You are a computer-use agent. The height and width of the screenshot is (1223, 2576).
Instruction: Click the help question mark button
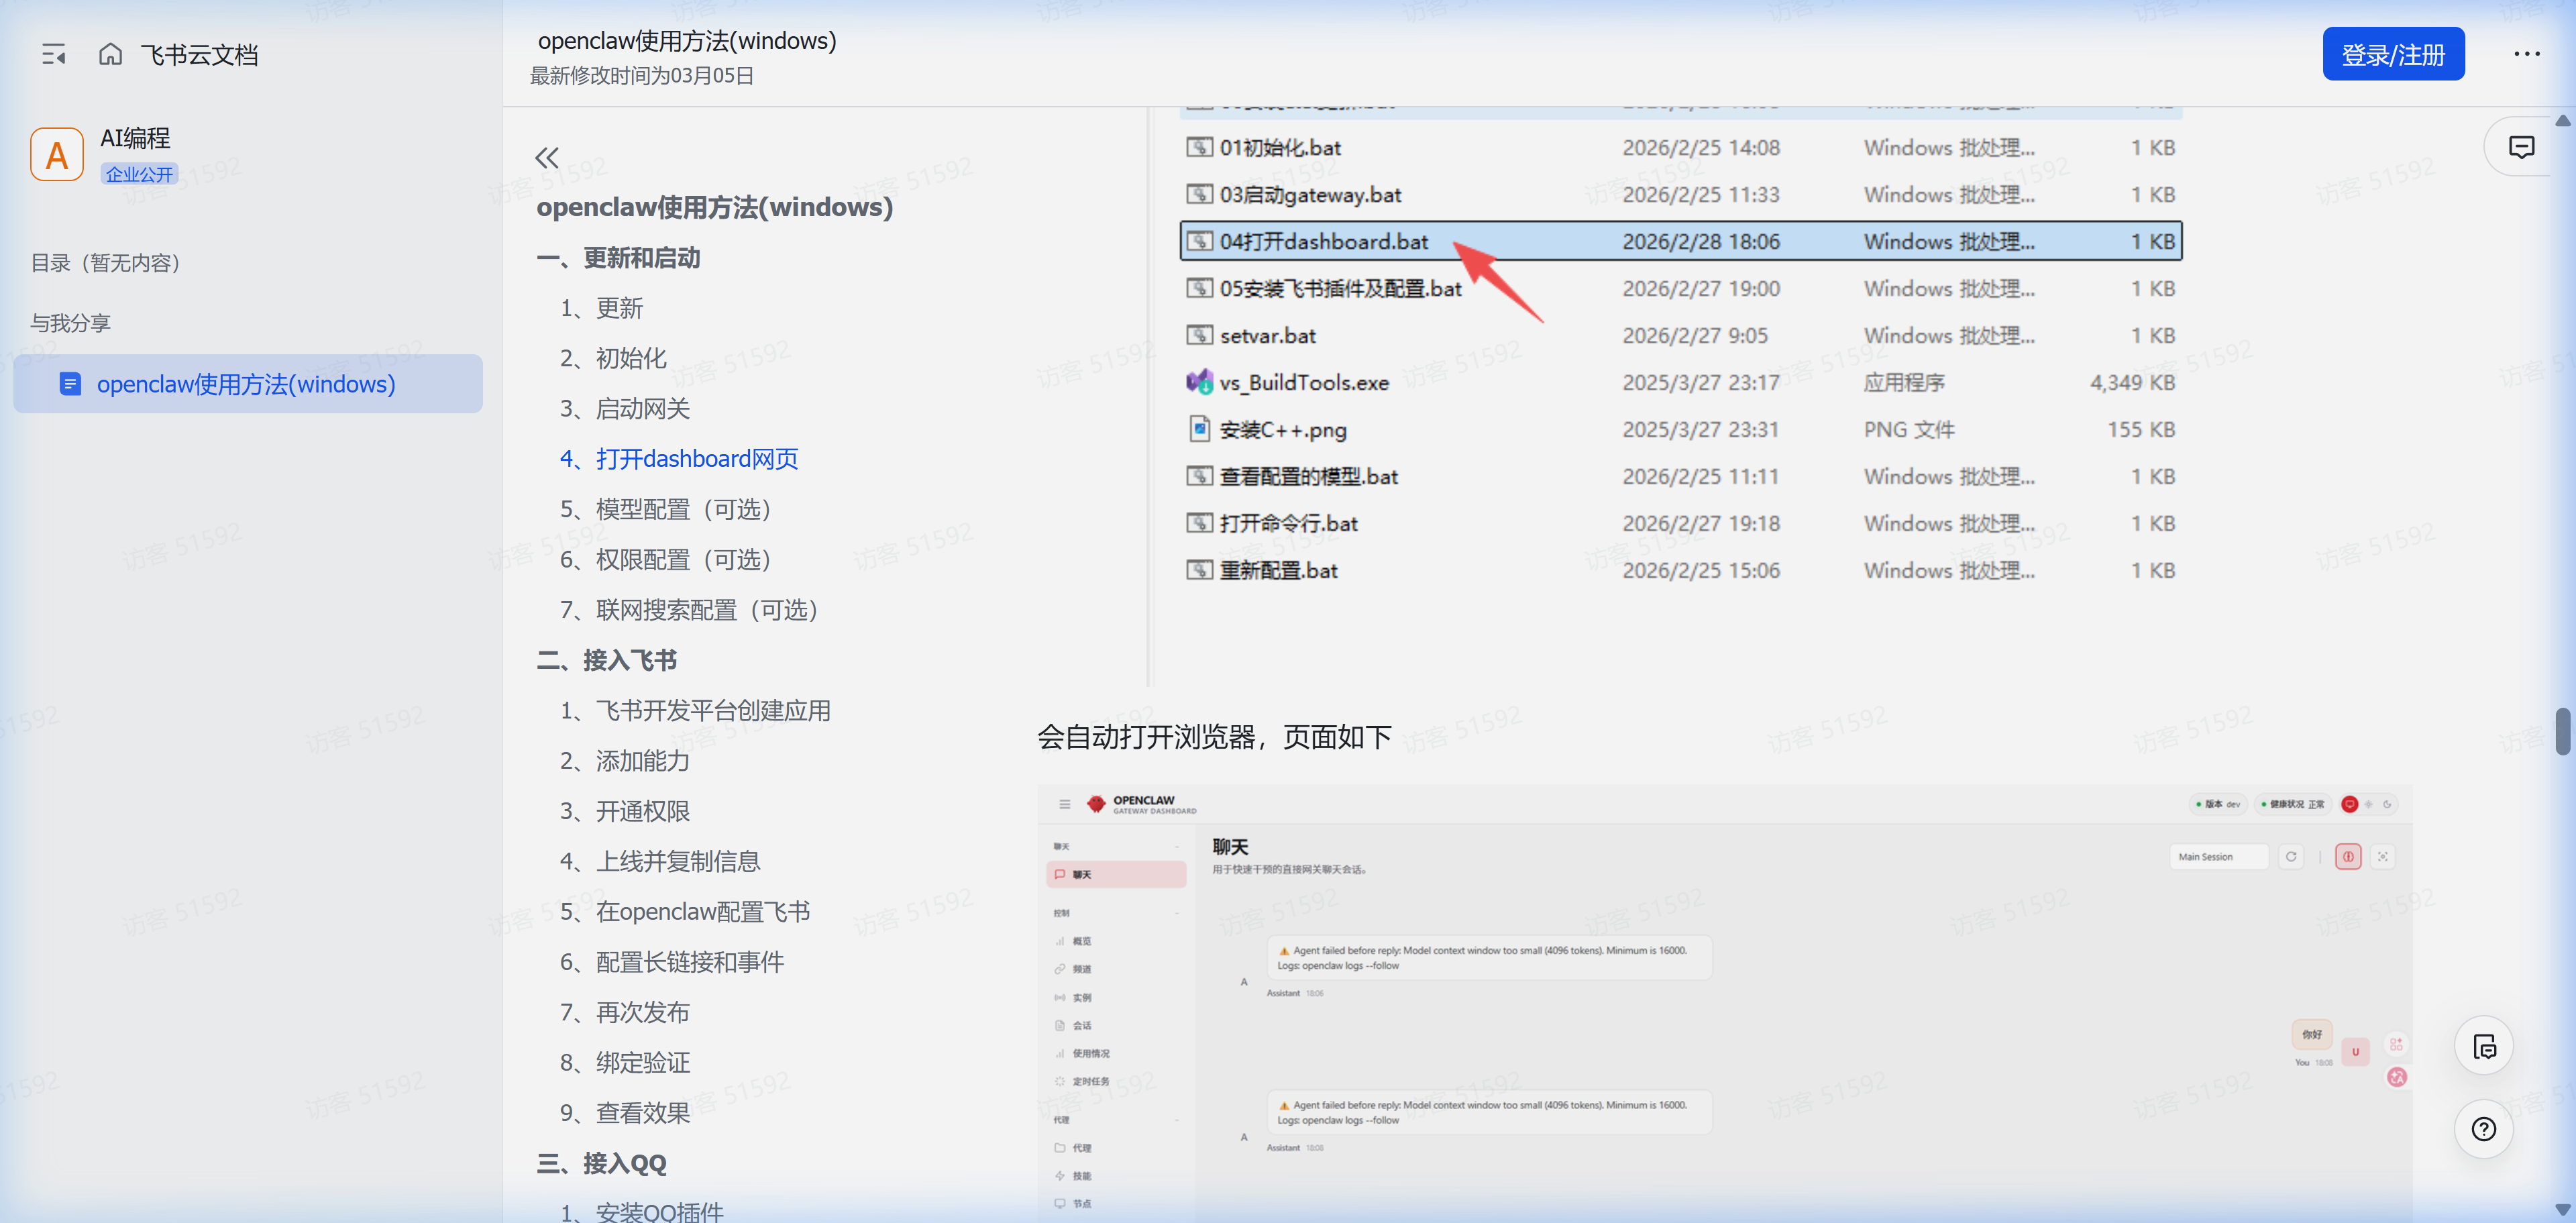[x=2483, y=1129]
